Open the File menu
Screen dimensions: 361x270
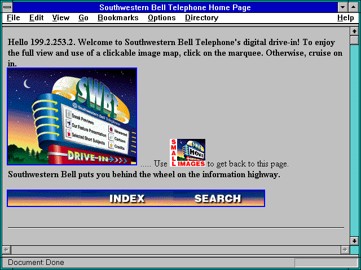click(14, 18)
